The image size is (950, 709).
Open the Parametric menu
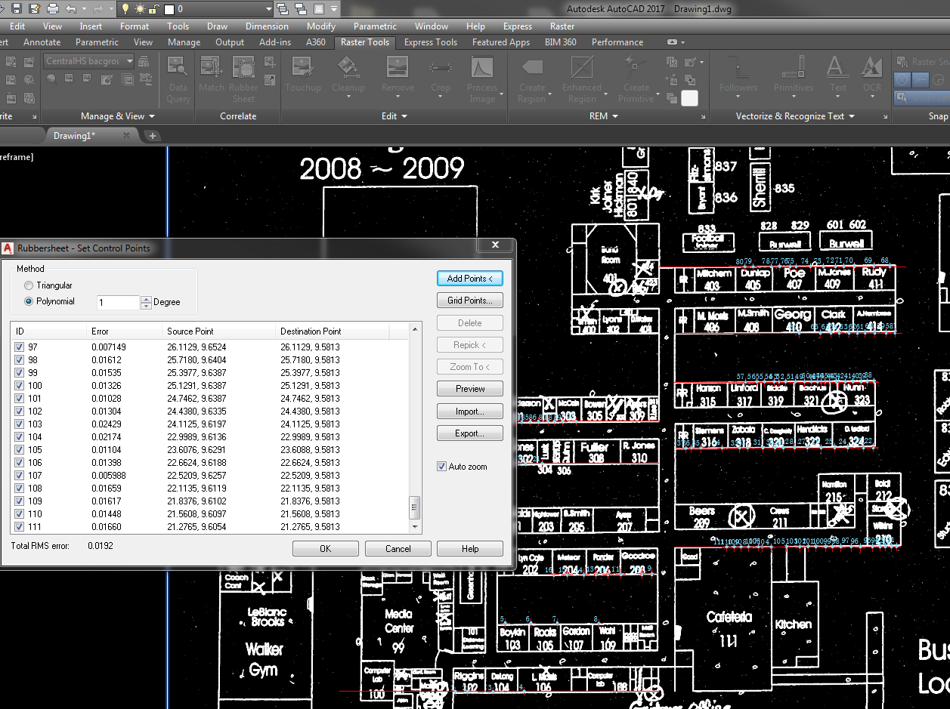375,26
